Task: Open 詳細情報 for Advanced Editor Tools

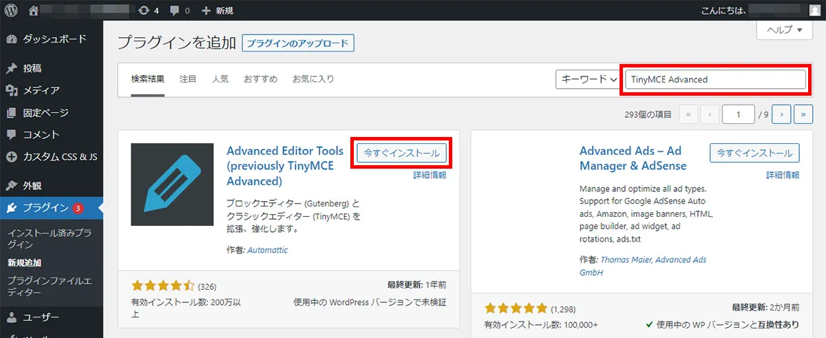Action: pyautogui.click(x=430, y=176)
